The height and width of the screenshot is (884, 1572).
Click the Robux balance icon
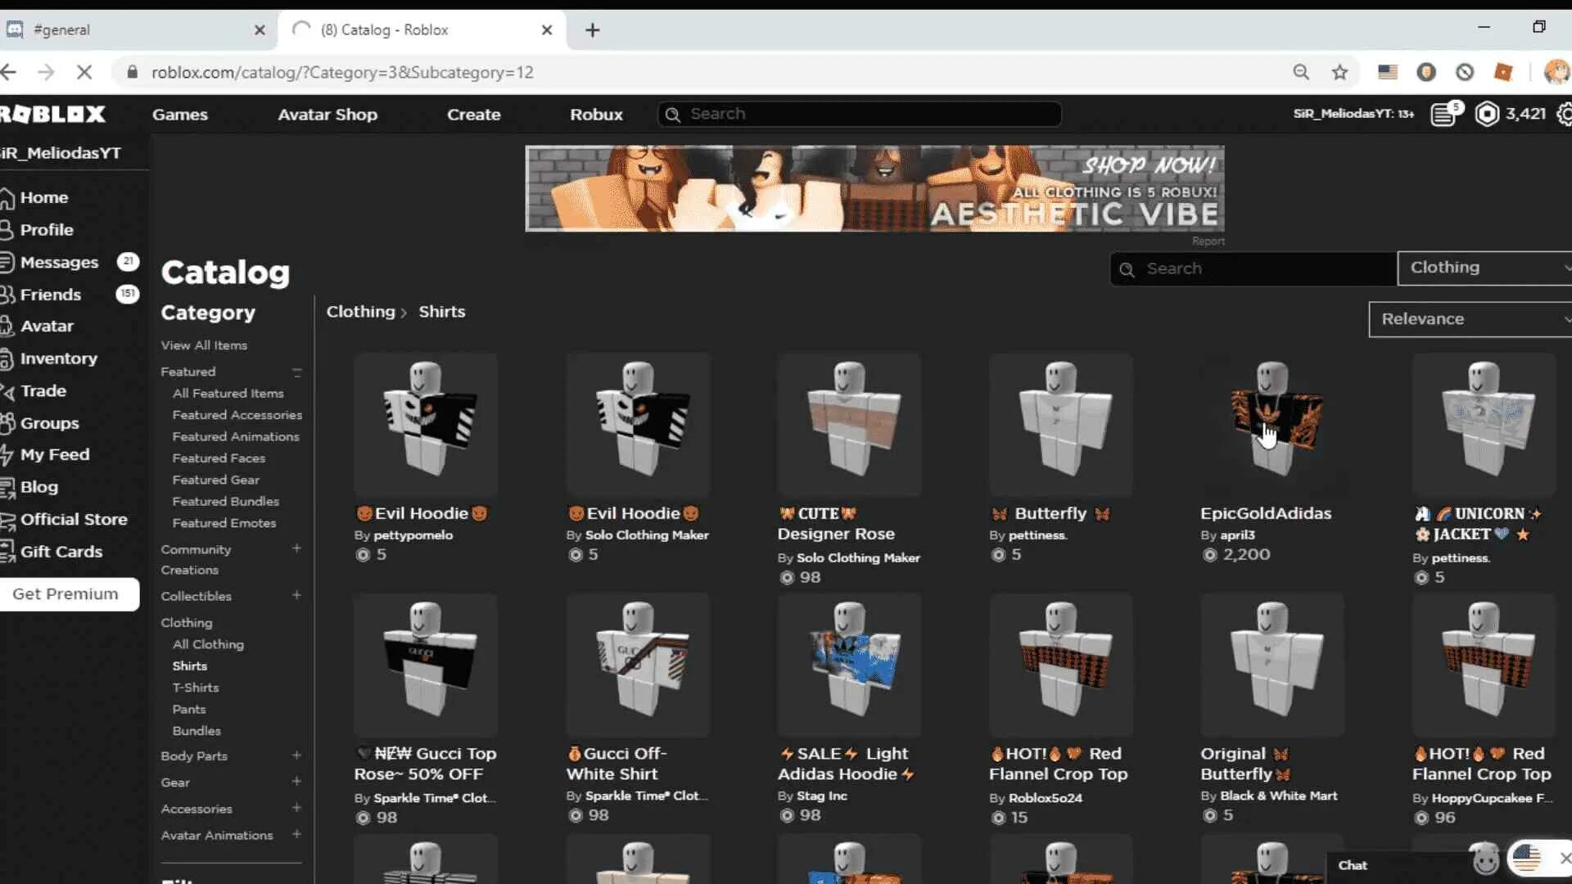pos(1488,115)
